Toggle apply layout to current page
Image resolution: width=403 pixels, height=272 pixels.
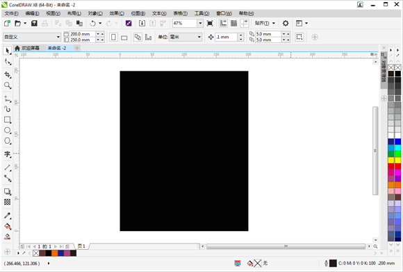148,37
